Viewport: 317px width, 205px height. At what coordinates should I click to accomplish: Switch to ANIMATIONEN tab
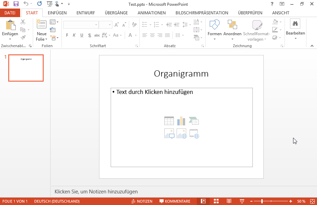152,13
